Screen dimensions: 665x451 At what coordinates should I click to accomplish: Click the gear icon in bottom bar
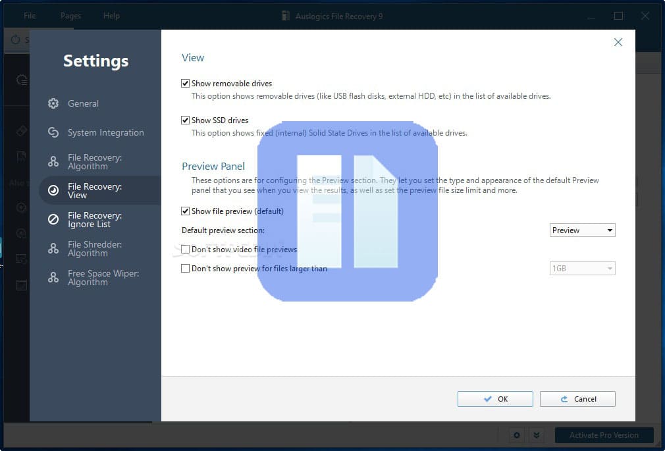[x=517, y=435]
